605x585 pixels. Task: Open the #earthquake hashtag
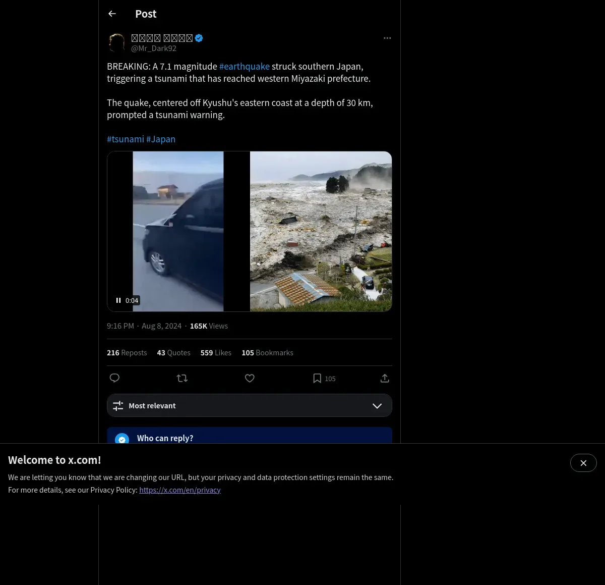[x=245, y=66]
